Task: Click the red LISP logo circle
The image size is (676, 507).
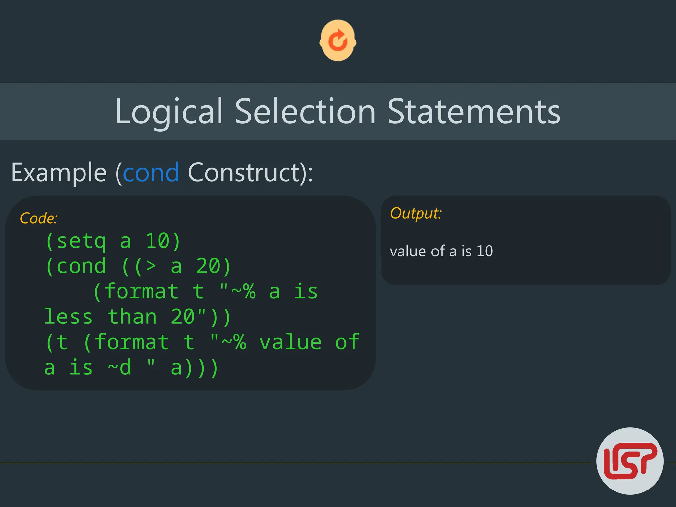Action: pos(630,461)
